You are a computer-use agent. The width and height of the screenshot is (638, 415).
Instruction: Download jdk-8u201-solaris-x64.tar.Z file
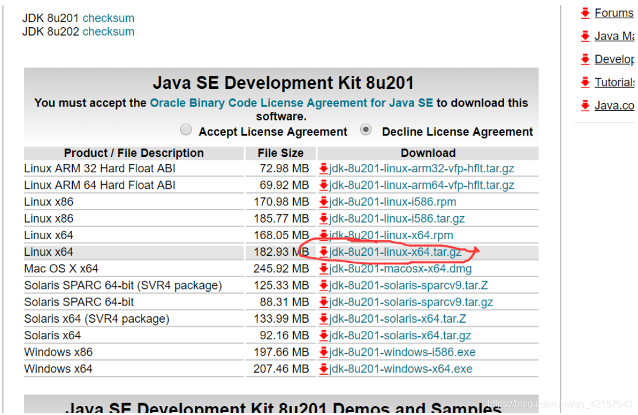(397, 319)
